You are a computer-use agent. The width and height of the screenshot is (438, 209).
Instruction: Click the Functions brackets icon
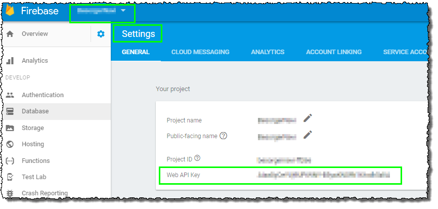click(10, 161)
